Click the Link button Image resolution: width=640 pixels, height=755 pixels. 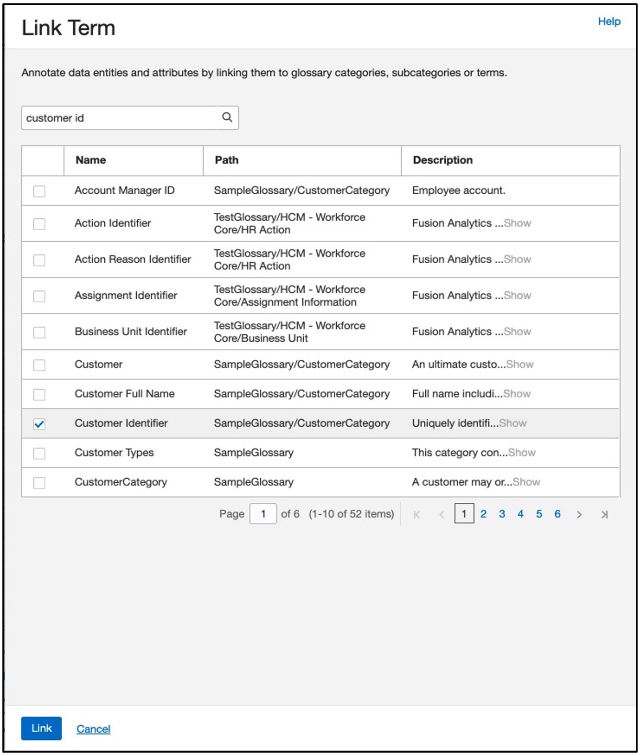(x=42, y=728)
